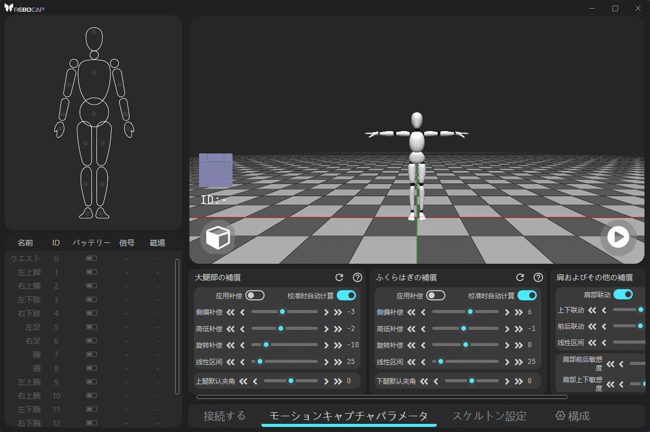Fast-decrease shoulder 线性区间 with double-left arrow
The width and height of the screenshot is (650, 432).
click(x=592, y=342)
